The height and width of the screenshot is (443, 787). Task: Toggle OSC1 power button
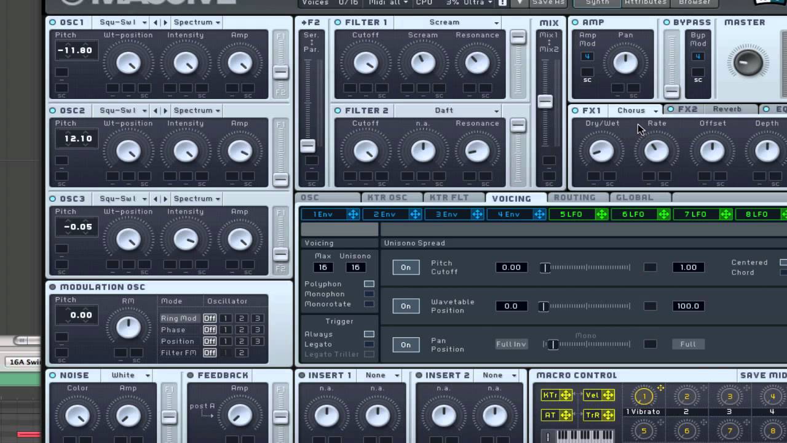coord(53,22)
